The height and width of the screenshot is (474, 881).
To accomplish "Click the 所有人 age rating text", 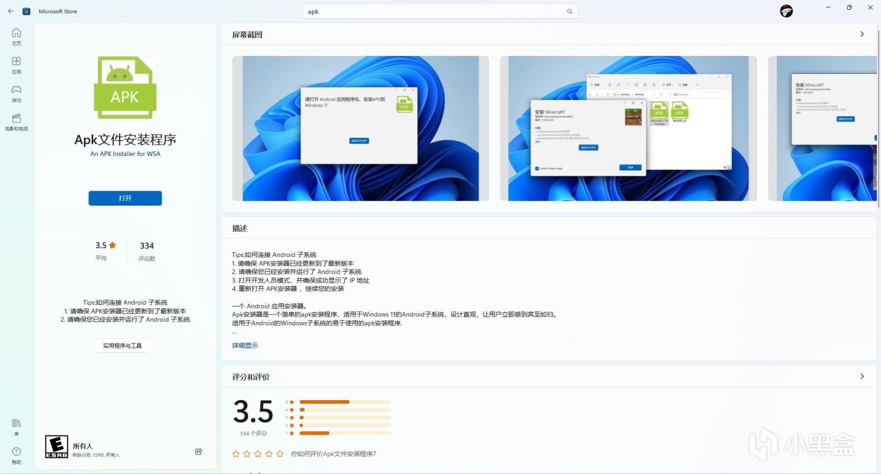I will (x=83, y=446).
